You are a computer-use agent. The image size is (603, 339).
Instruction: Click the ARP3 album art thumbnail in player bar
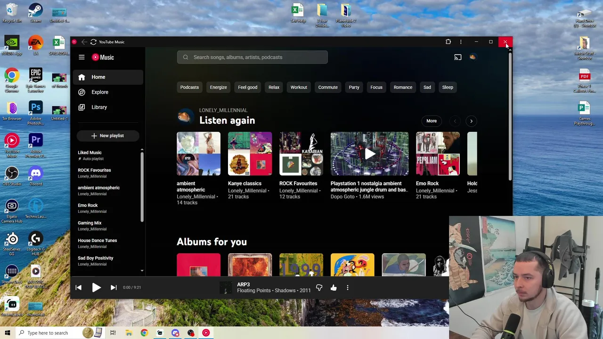pyautogui.click(x=226, y=287)
